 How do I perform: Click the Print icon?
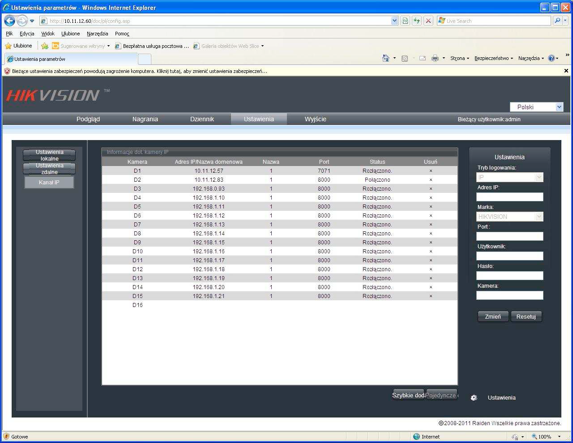click(x=435, y=58)
